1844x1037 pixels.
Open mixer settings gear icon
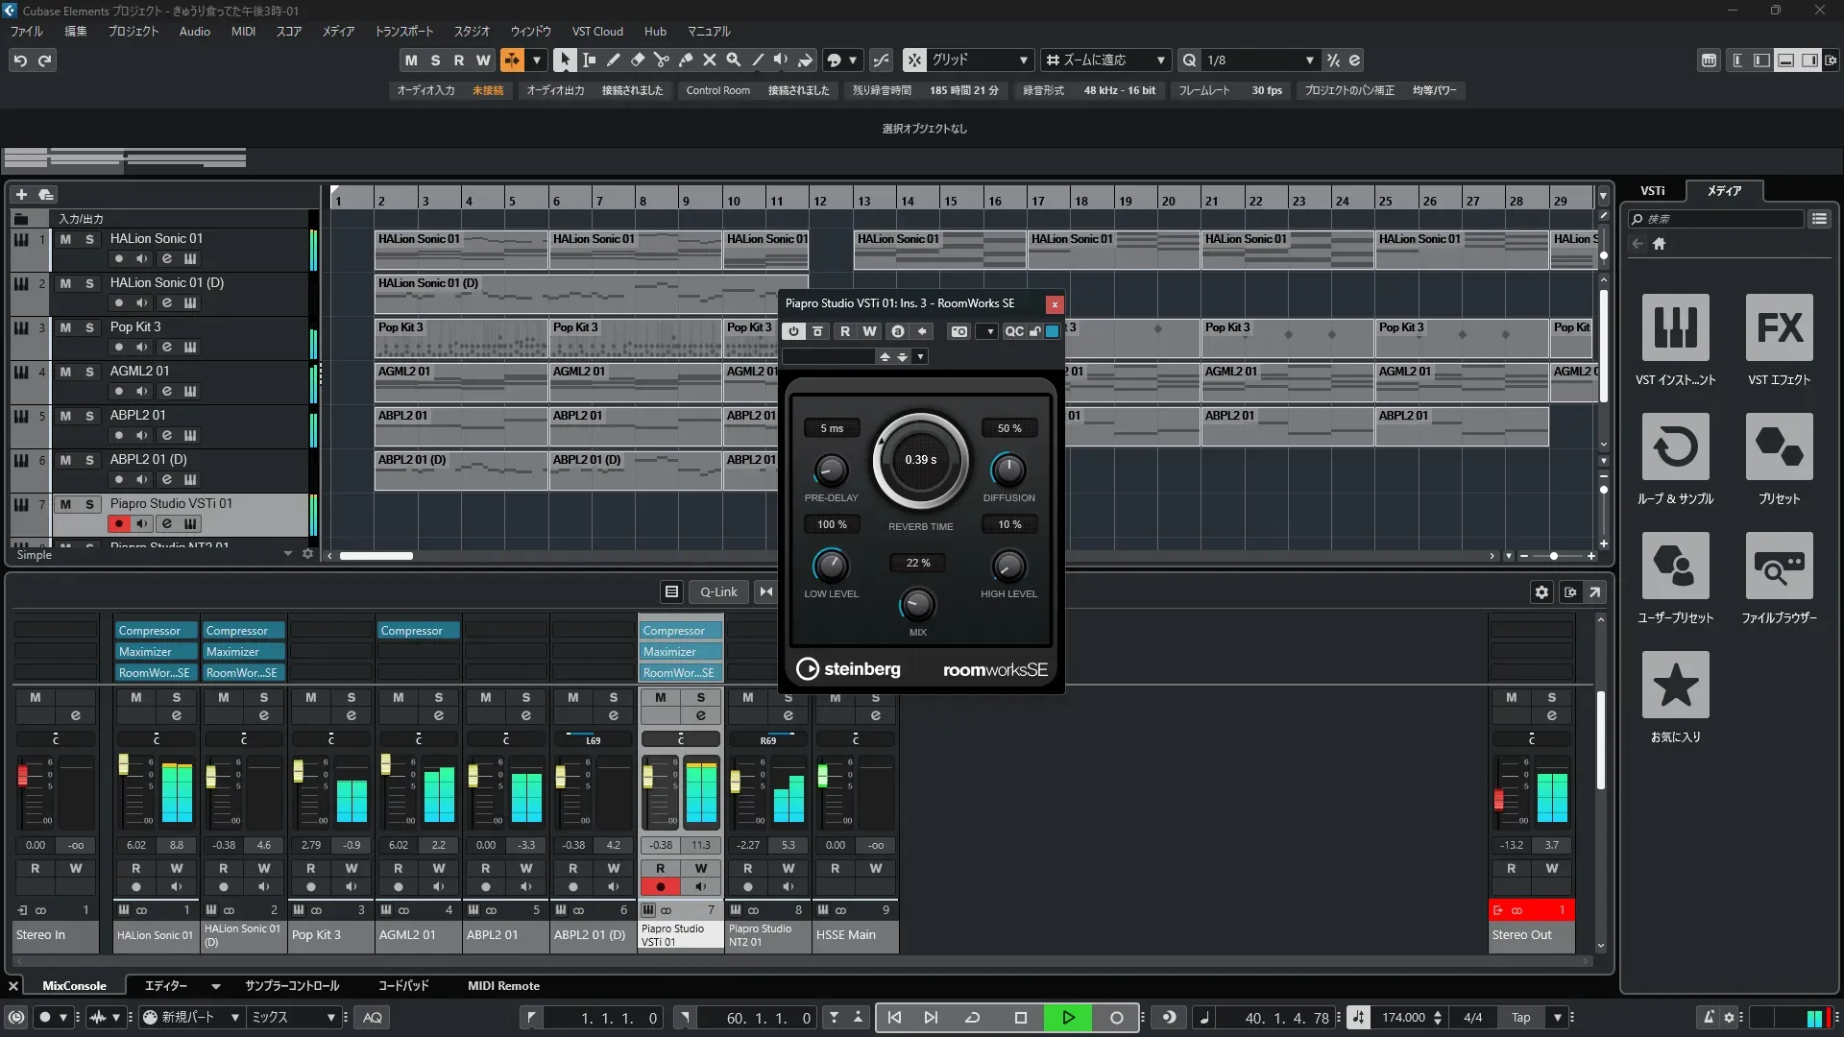pos(1541,592)
